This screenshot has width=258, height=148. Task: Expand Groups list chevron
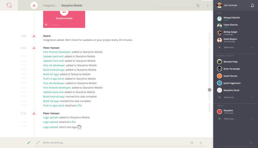253,119
